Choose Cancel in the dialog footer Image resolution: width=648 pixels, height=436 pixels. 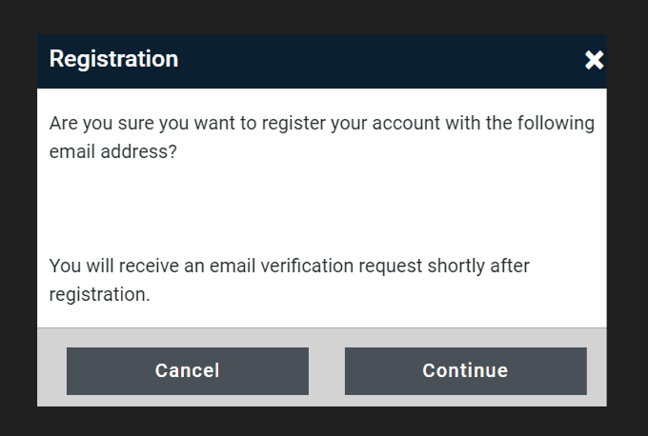pos(187,370)
